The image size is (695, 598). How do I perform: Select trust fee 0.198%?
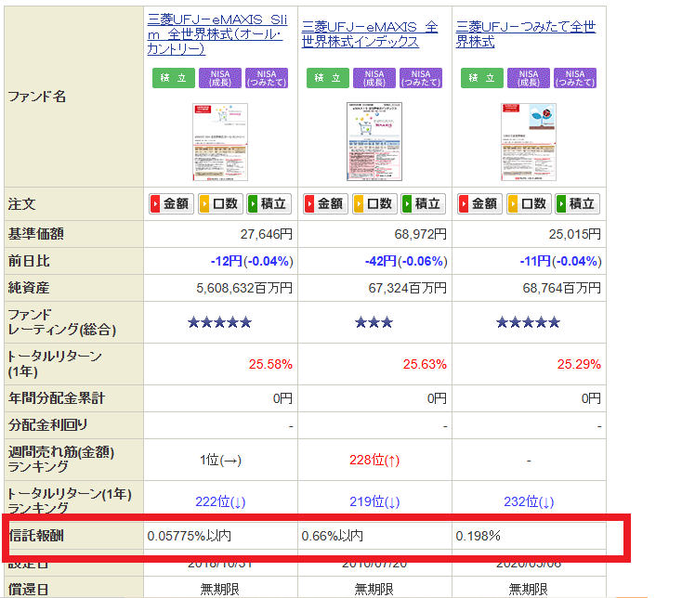click(x=478, y=536)
